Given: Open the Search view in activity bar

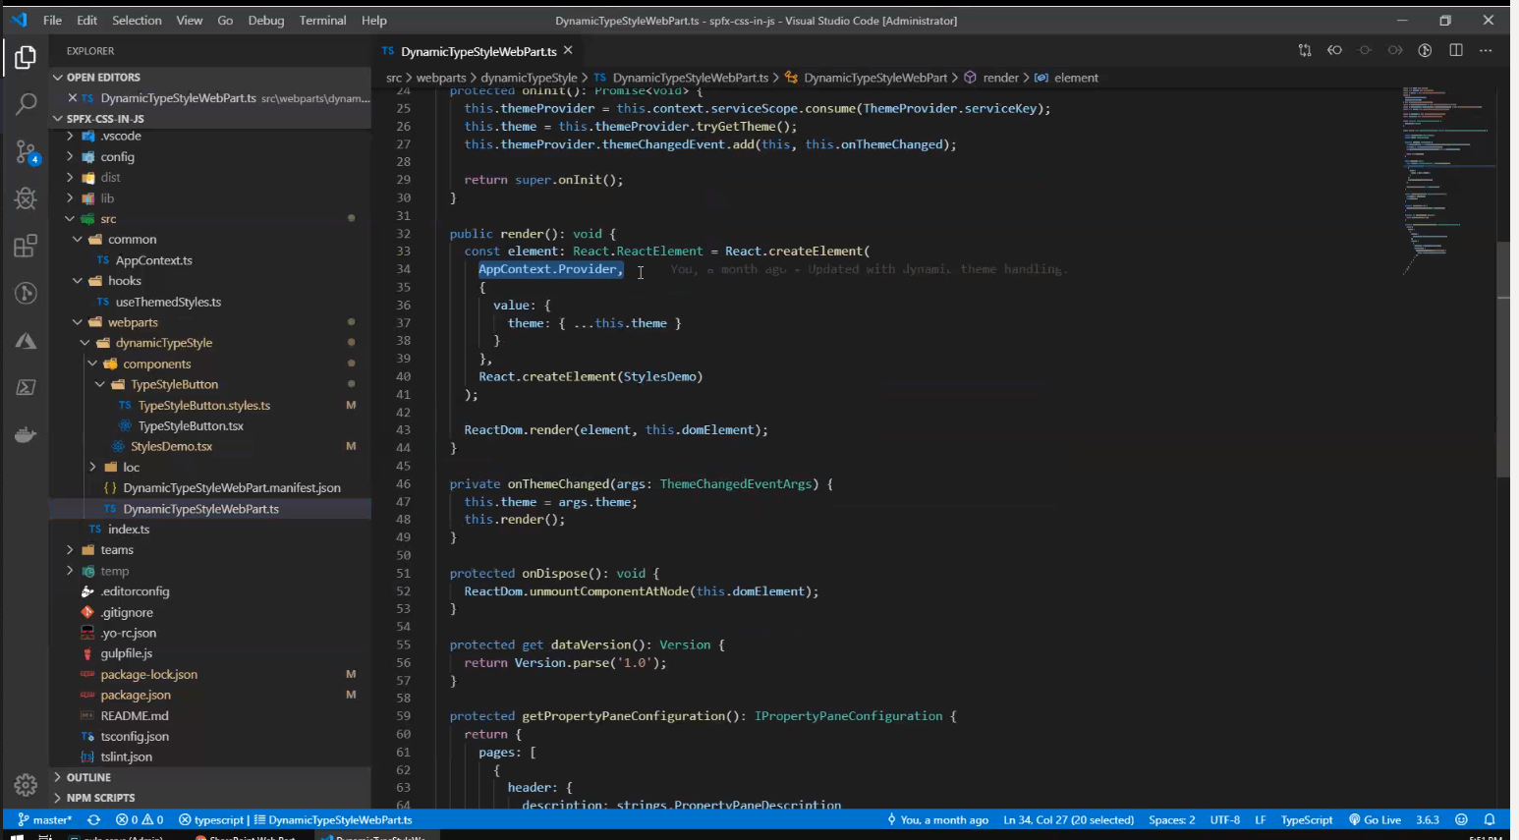Looking at the screenshot, I should pos(27,103).
